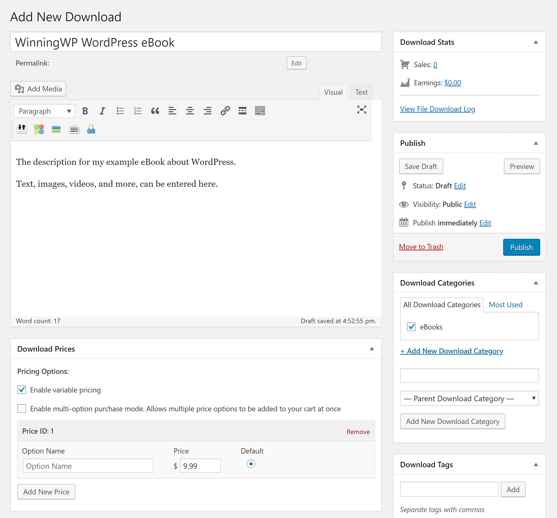
Task: Open Parent Download Category dropdown
Action: pyautogui.click(x=469, y=398)
